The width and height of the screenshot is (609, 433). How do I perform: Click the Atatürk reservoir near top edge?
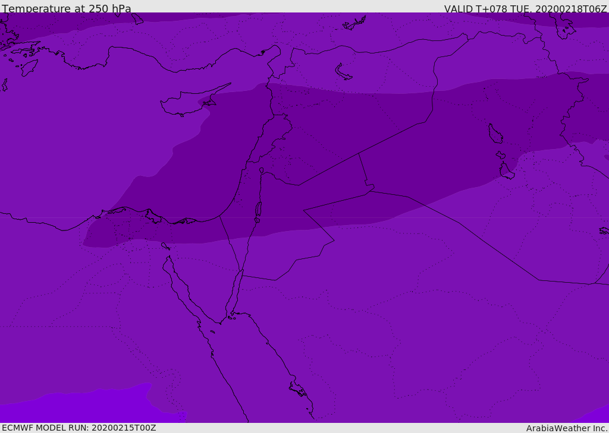click(354, 24)
